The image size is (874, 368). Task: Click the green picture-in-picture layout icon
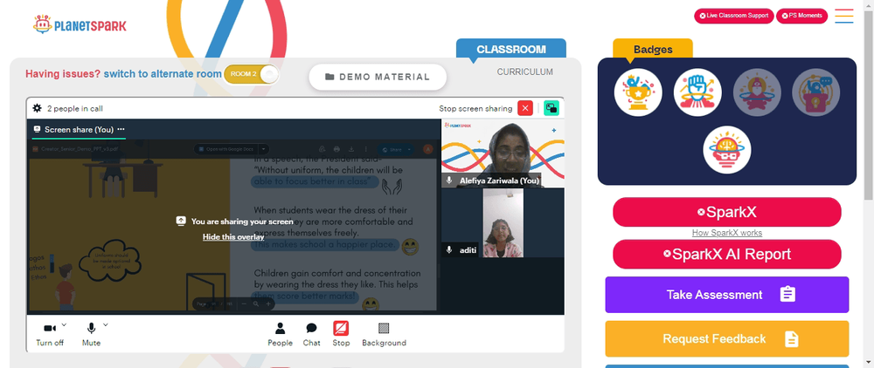pos(551,108)
